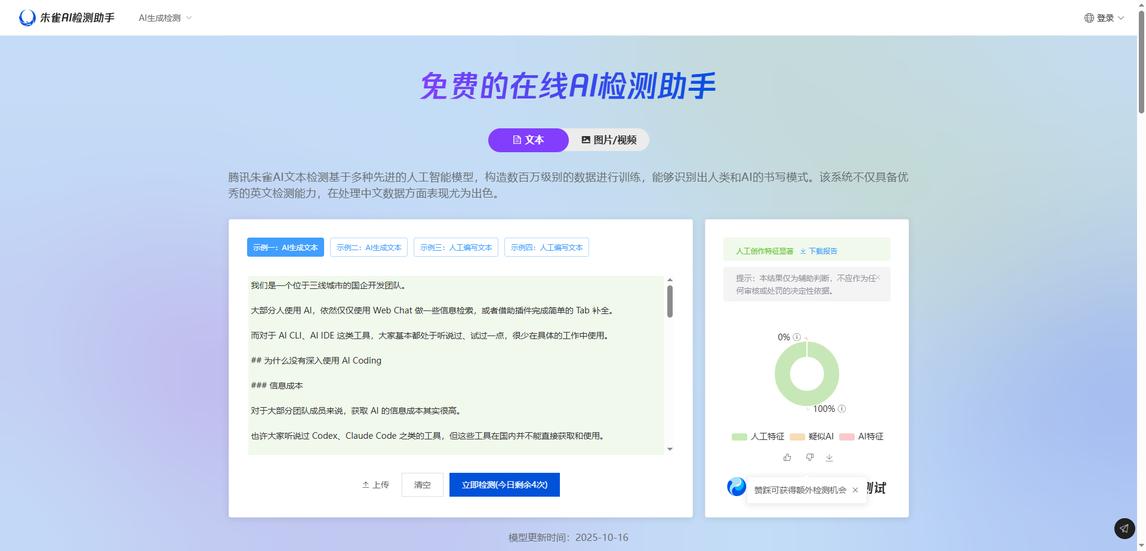Click the paper-plane floating feedback button
Screen dimensions: 1146x551
[x=1125, y=528]
